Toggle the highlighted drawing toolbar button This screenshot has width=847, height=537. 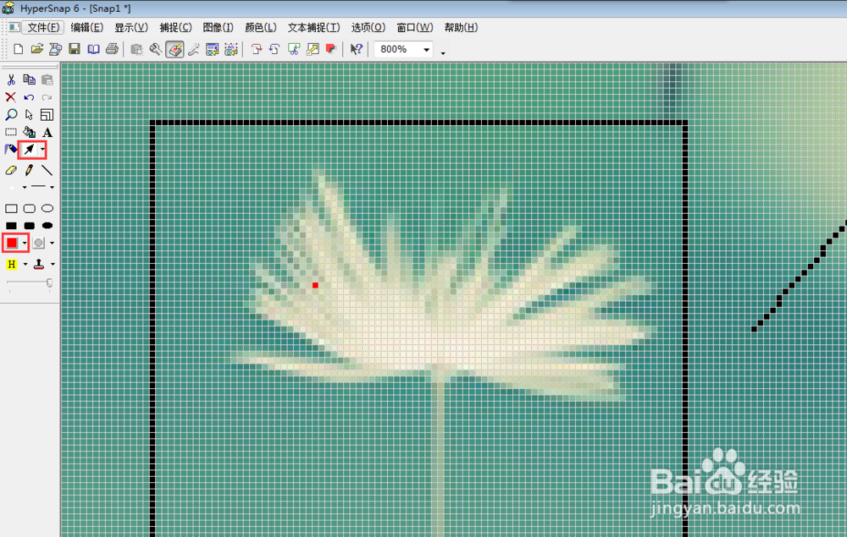tap(174, 49)
